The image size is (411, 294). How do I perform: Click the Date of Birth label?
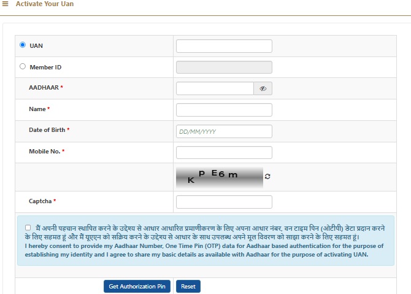pyautogui.click(x=47, y=130)
